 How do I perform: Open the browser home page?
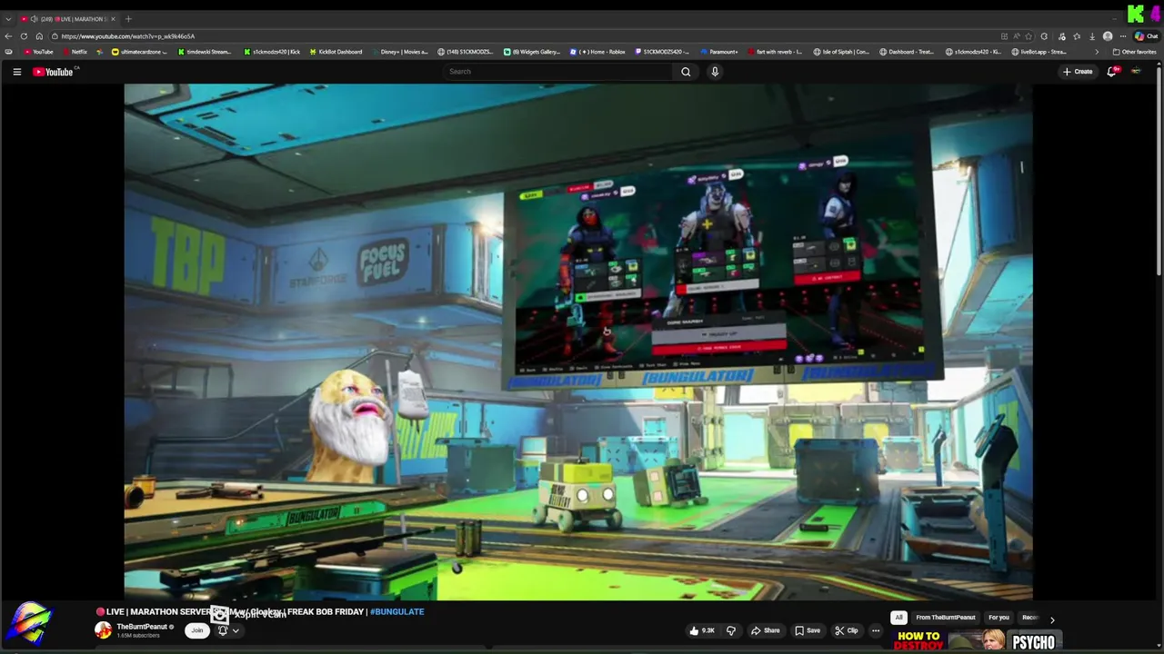pos(39,36)
